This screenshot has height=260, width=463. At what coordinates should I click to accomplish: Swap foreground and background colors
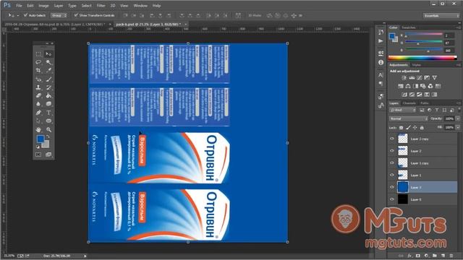(x=48, y=136)
